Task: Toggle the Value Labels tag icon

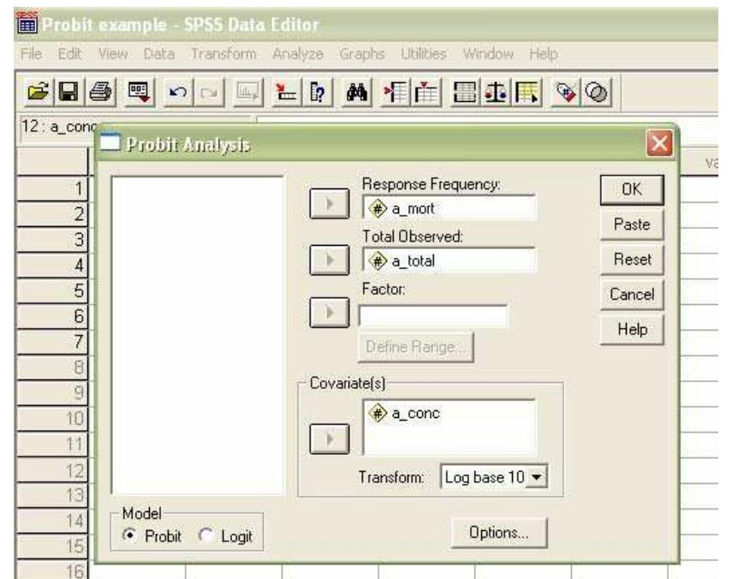Action: pos(565,92)
